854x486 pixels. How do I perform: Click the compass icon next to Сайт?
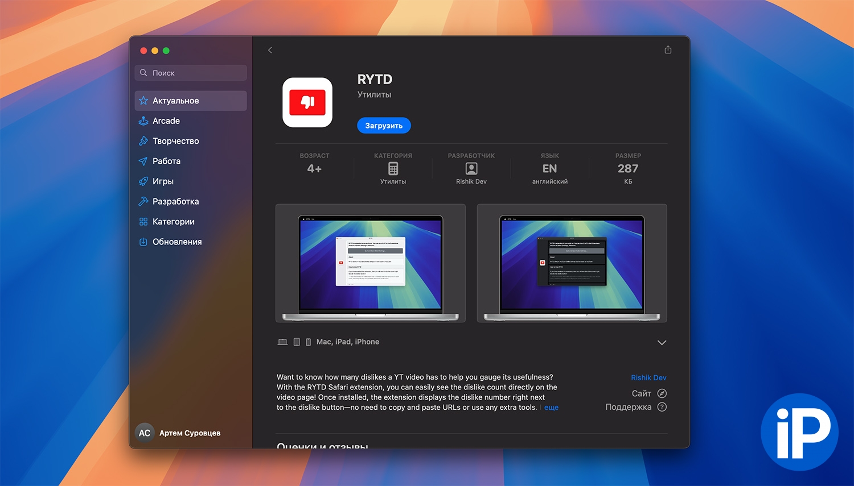point(662,393)
